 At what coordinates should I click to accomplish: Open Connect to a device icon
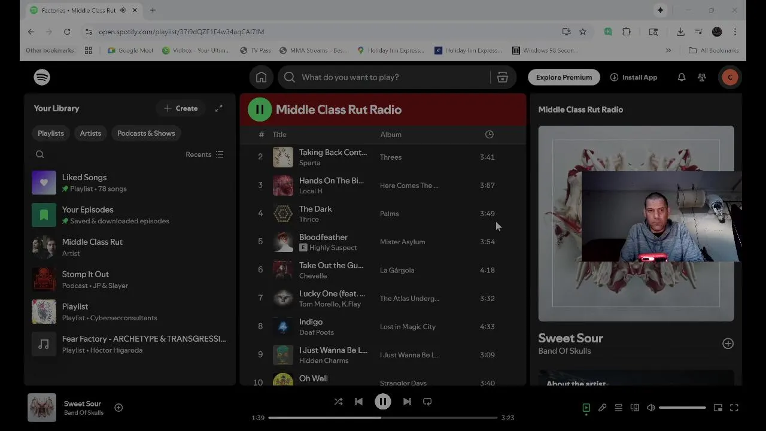[635, 408]
